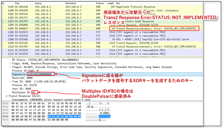Image resolution: width=224 pixels, height=129 pixels.
Task: Select packet 1202 at time 59.945753
Action: pos(102,18)
